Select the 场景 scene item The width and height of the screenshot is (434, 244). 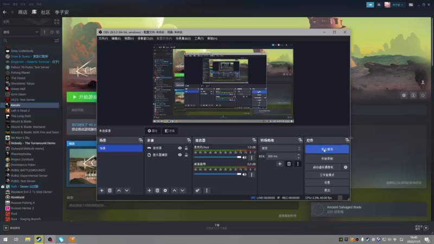(x=120, y=148)
